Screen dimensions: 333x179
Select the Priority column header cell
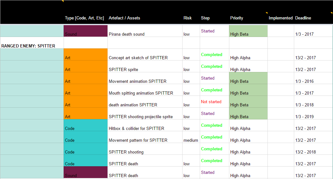tap(237, 18)
